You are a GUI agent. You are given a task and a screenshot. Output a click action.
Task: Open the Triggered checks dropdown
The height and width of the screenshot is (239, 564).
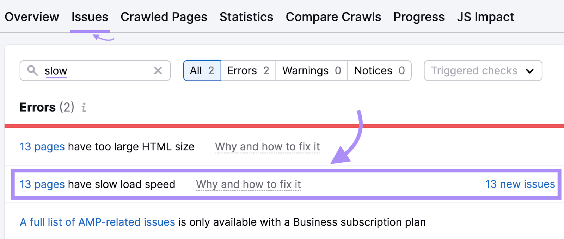[x=482, y=70]
